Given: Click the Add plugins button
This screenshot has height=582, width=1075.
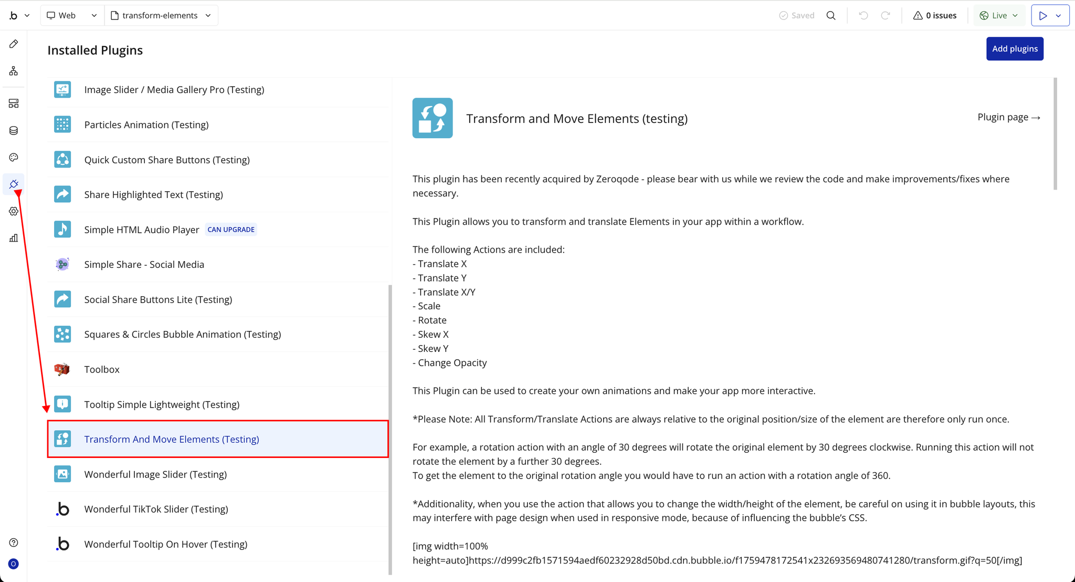Looking at the screenshot, I should [1014, 49].
